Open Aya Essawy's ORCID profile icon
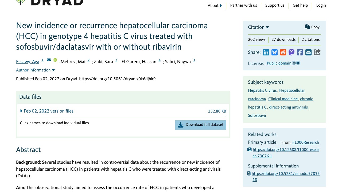The image size is (342, 192). tap(55, 60)
